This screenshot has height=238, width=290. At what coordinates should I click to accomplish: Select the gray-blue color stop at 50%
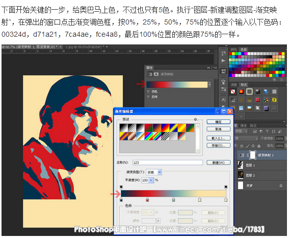pyautogui.click(x=173, y=200)
